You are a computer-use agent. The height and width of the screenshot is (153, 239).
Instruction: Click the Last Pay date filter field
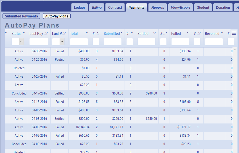coord(39,42)
